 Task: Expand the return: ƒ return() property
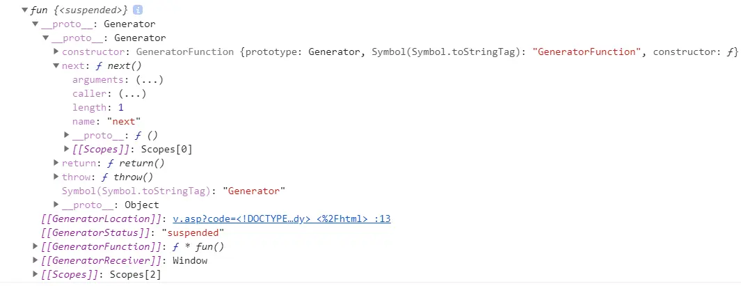pos(56,163)
